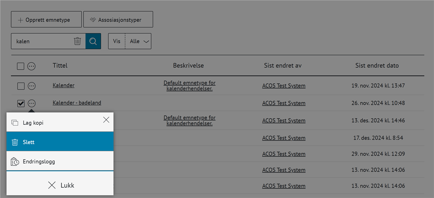Open the header row three-dot actions icon
The height and width of the screenshot is (198, 434).
(32, 66)
